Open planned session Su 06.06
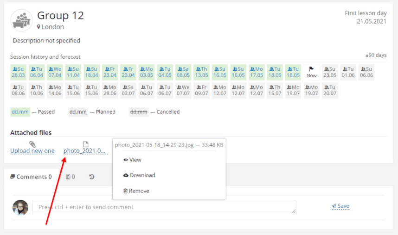398x235 pixels. click(x=366, y=72)
